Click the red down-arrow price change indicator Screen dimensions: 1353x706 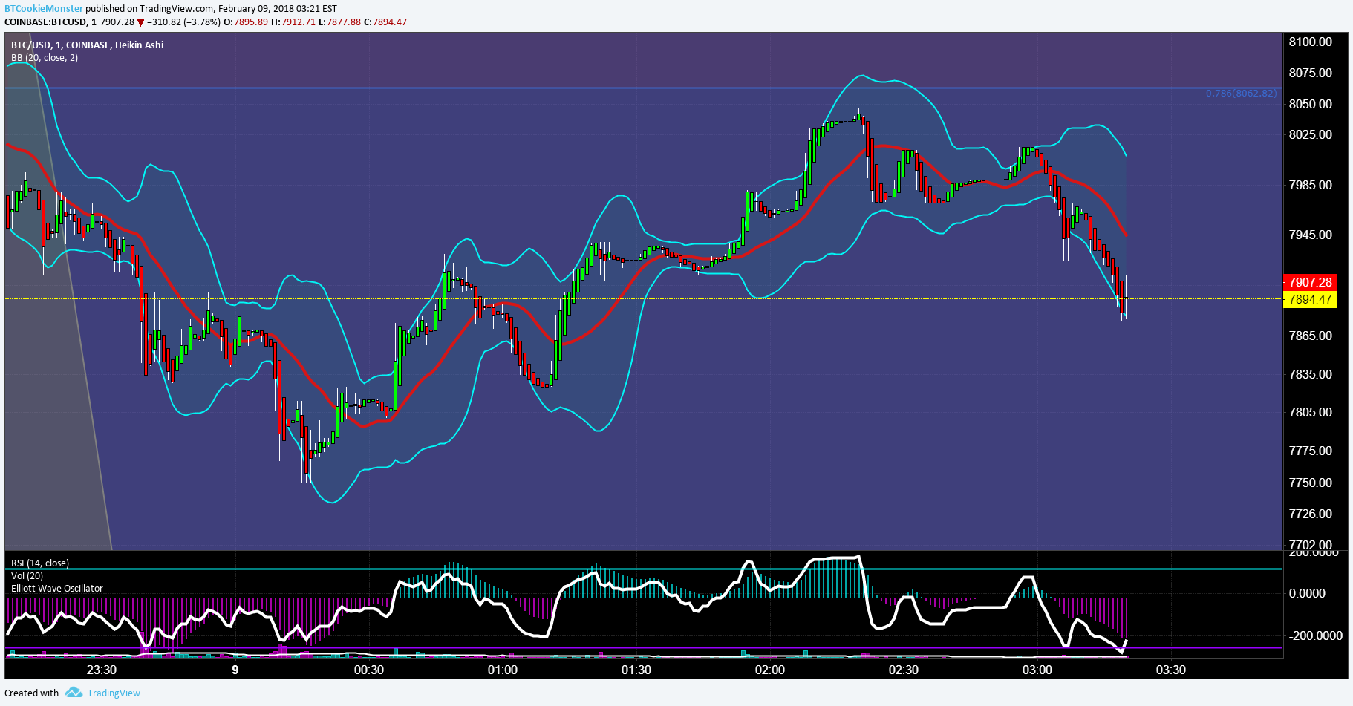141,22
